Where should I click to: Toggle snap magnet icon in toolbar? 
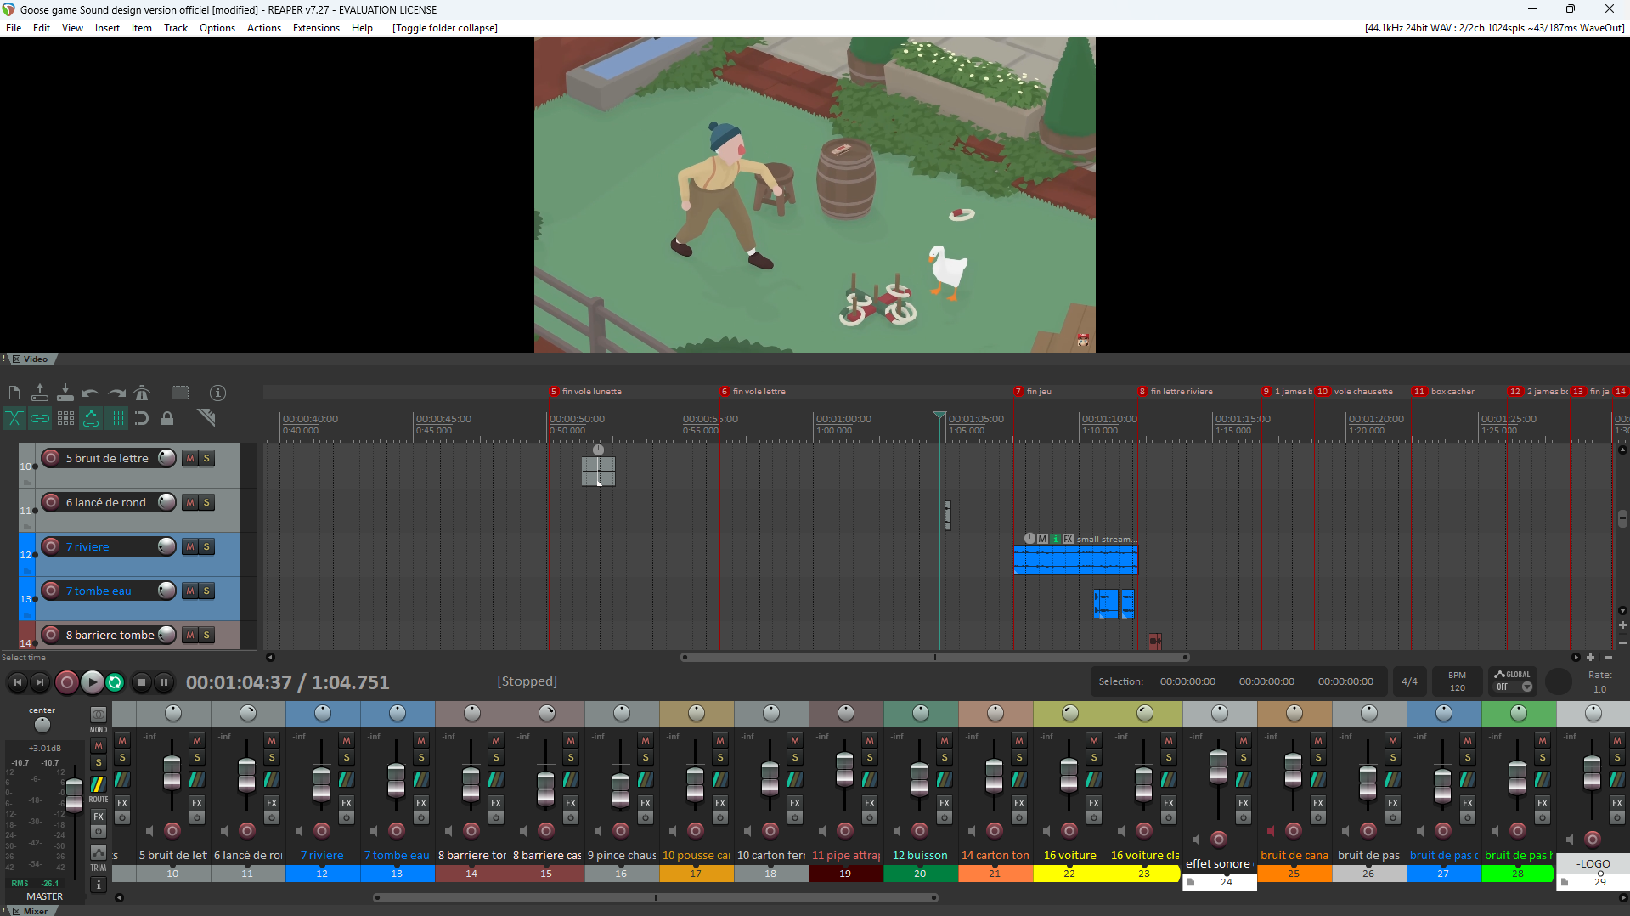click(x=142, y=418)
